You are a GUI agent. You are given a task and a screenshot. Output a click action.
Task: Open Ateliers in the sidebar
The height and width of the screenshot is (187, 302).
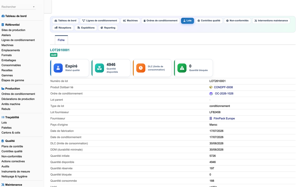[6, 35]
